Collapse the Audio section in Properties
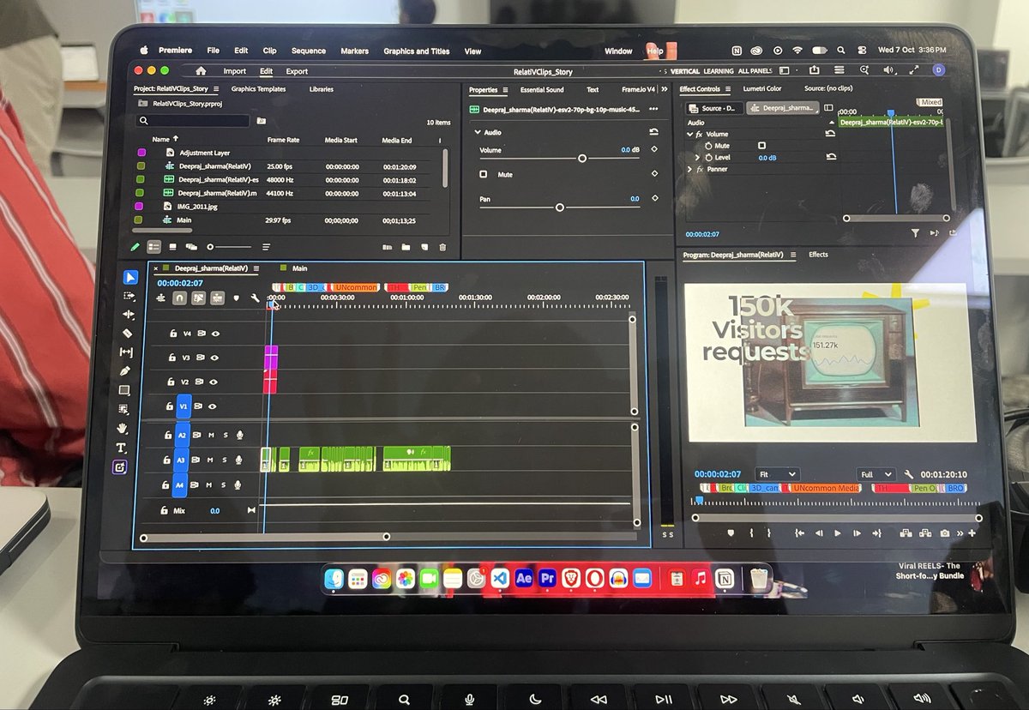The image size is (1029, 710). click(x=478, y=133)
